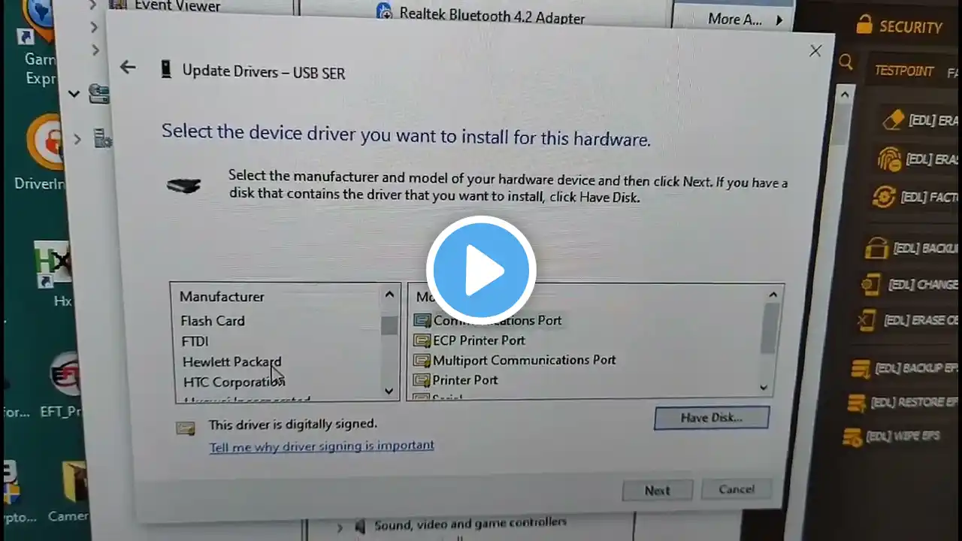The image size is (962, 541).
Task: Click the Model list scroll-up arrow
Action: (x=773, y=295)
